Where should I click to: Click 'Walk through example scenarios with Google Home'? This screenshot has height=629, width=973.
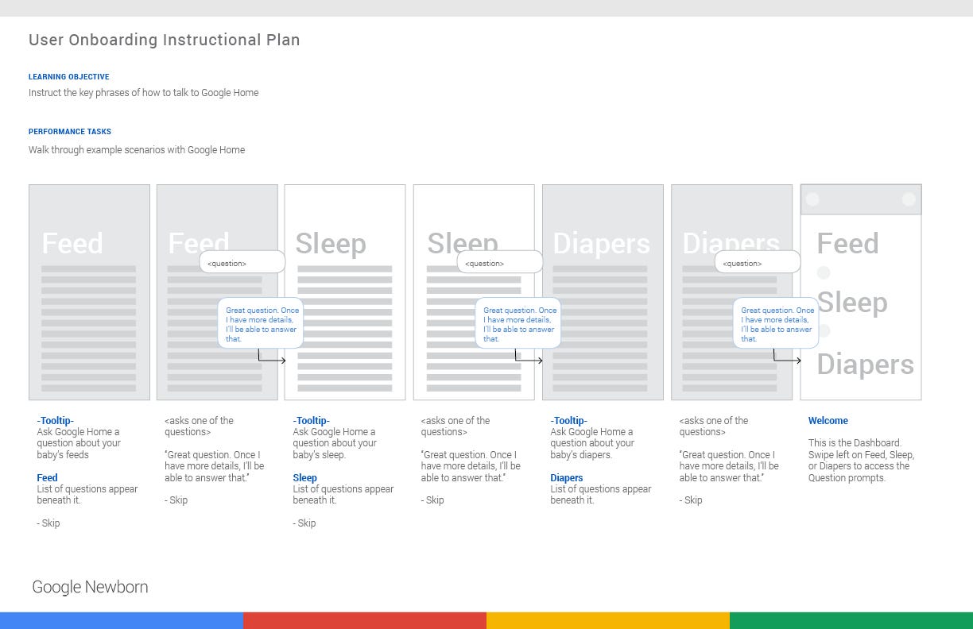point(137,150)
